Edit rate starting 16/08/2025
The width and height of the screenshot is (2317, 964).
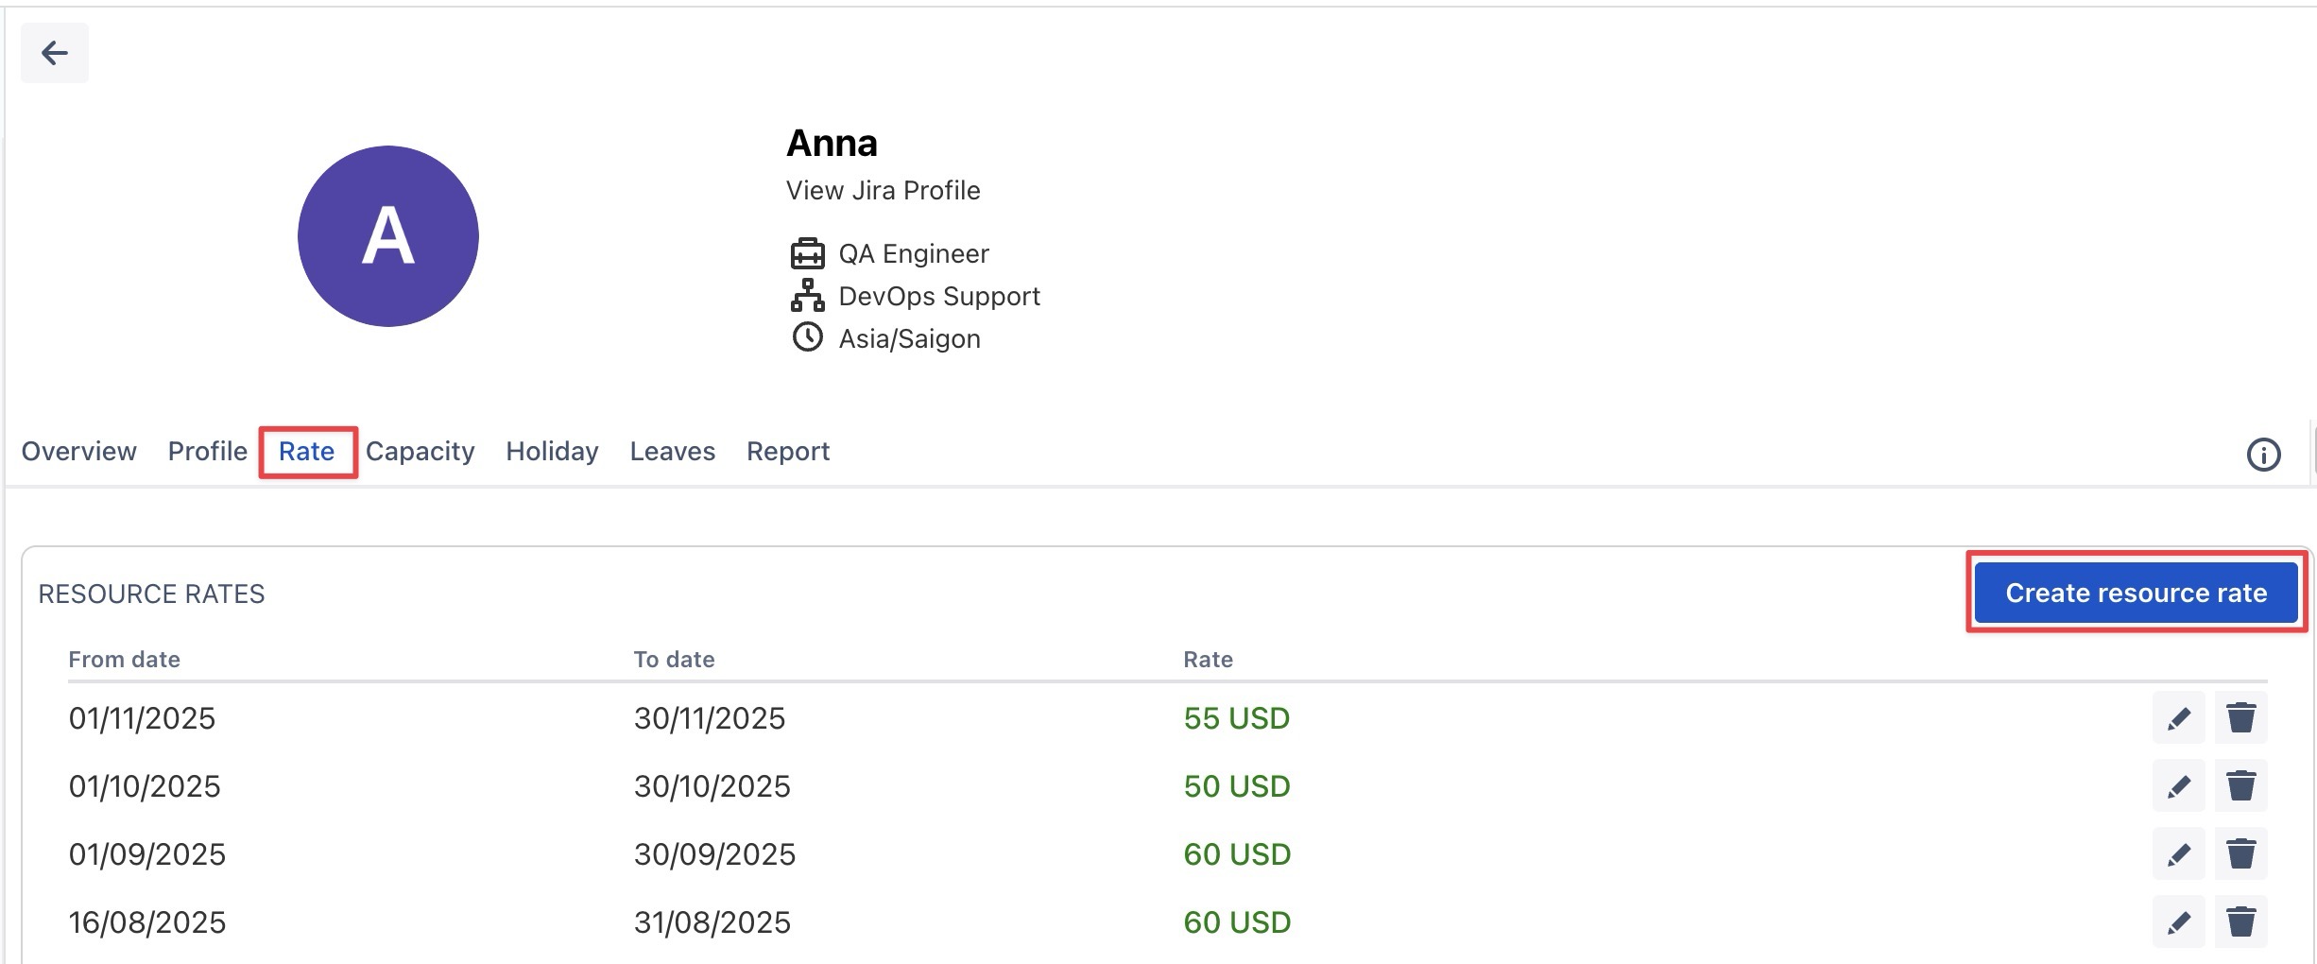2178,922
